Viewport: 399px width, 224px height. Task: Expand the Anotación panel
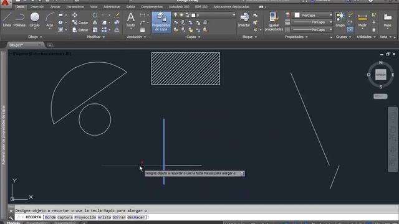point(137,37)
